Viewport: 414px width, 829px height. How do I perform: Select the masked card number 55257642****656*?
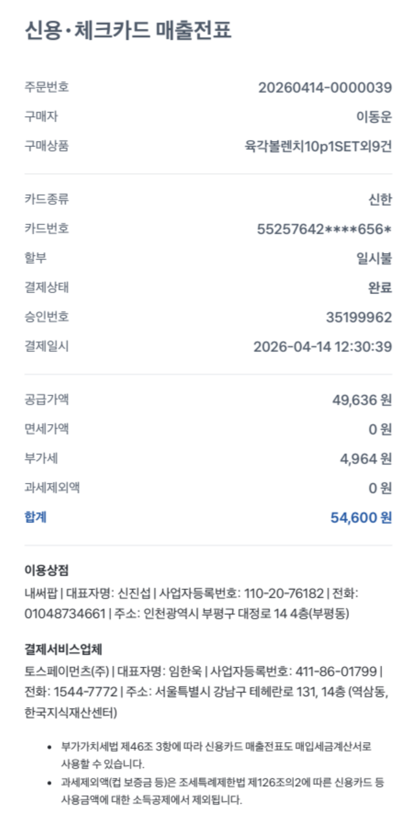[325, 229]
